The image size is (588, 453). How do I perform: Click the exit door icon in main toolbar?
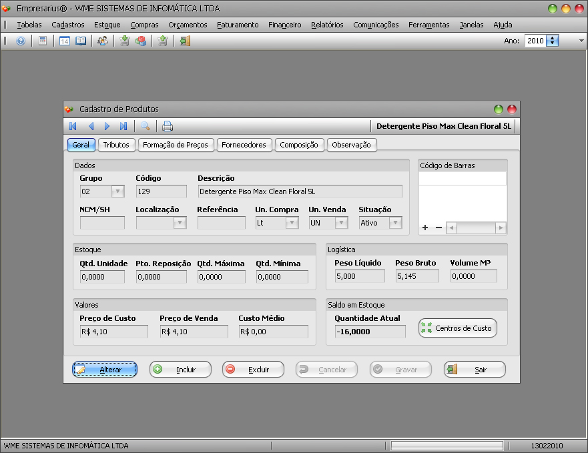coord(185,41)
